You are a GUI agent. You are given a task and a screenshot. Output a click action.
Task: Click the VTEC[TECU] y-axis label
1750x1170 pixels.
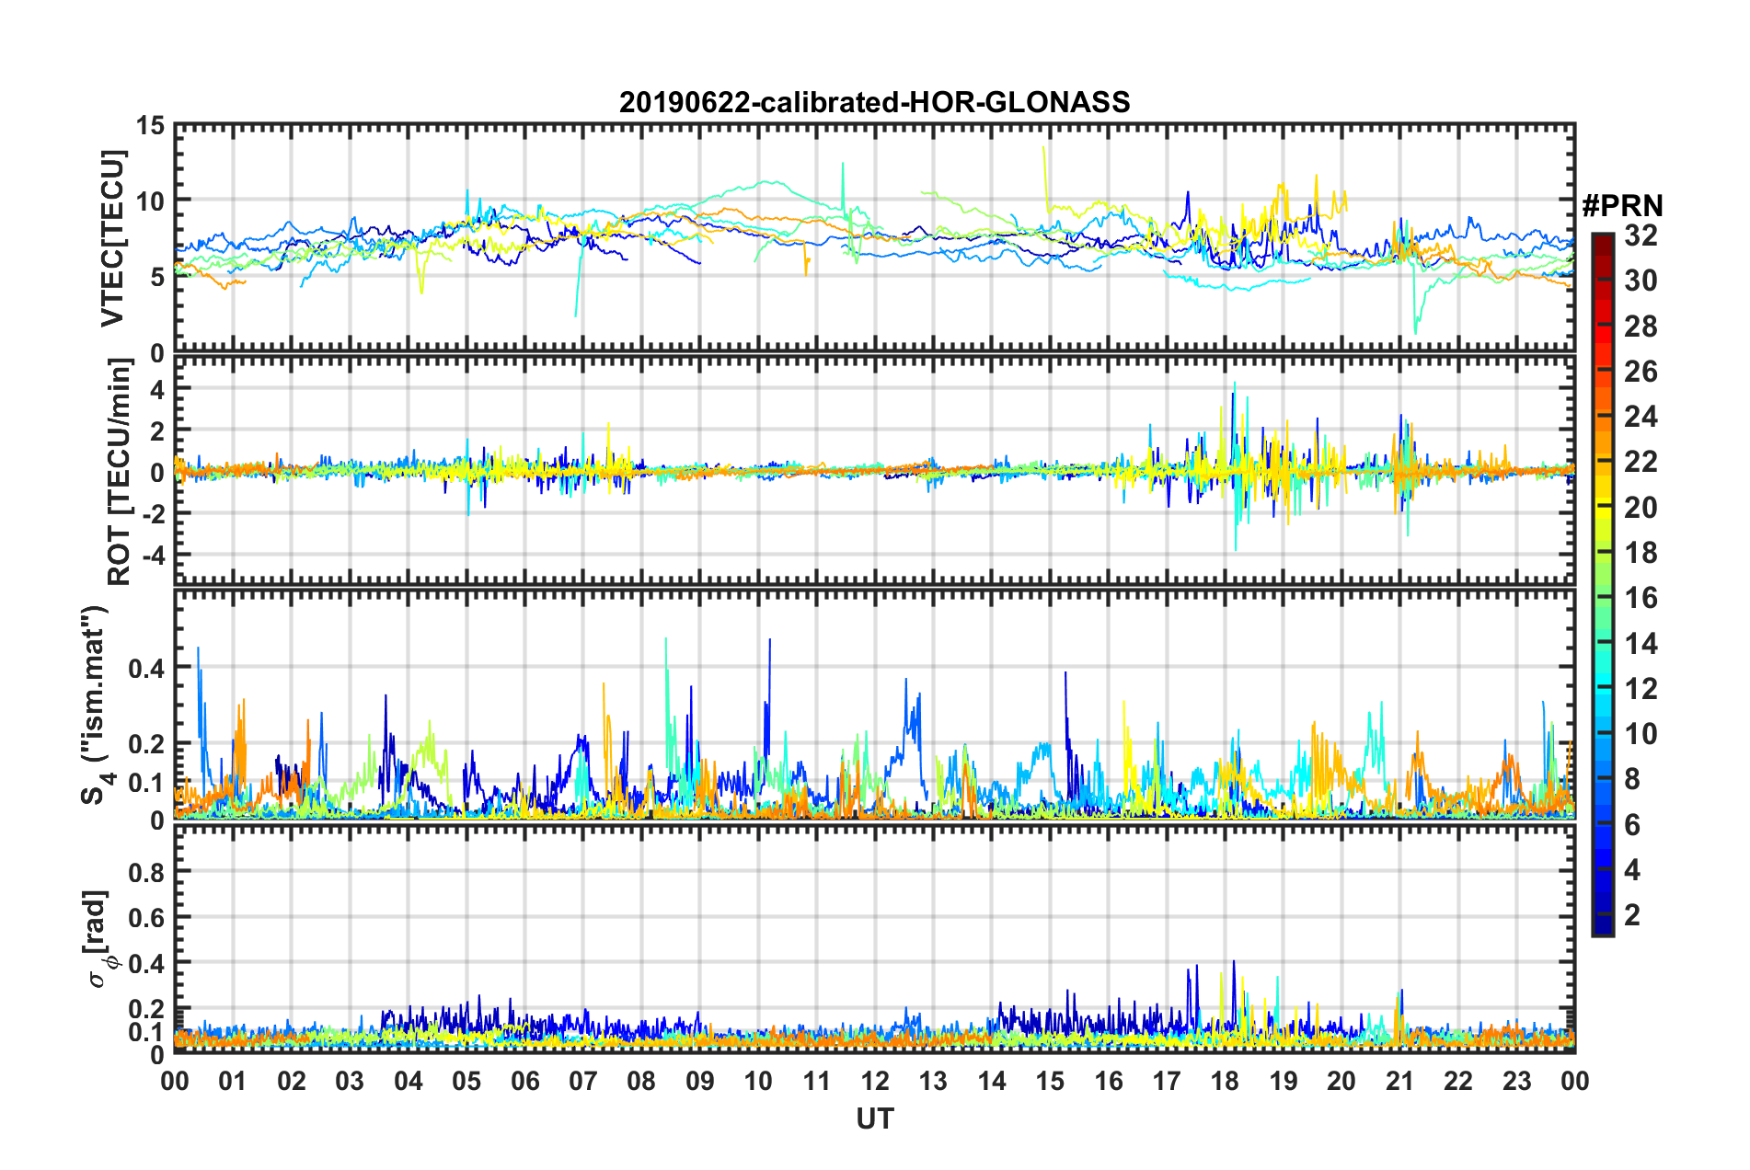pos(112,238)
